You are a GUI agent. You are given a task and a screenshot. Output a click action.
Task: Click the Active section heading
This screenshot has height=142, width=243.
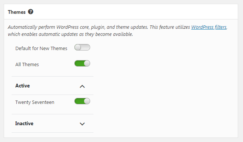tap(22, 86)
